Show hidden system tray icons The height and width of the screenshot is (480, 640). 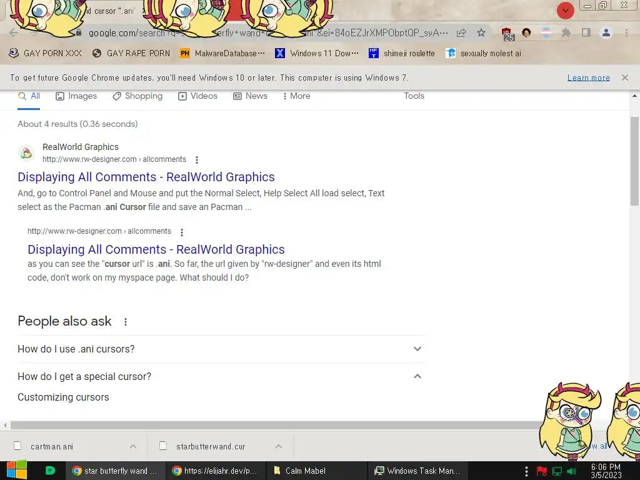[526, 471]
